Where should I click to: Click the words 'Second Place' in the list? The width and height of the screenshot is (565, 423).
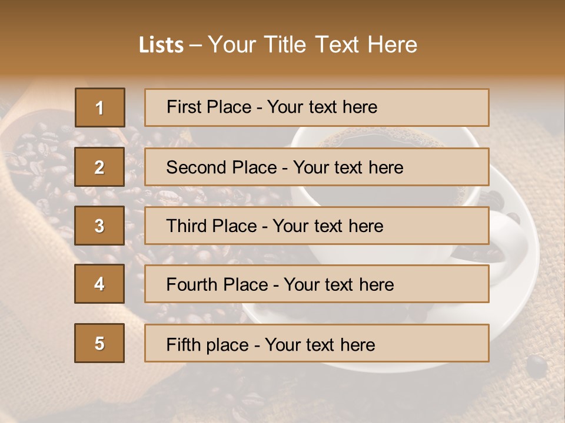click(222, 167)
